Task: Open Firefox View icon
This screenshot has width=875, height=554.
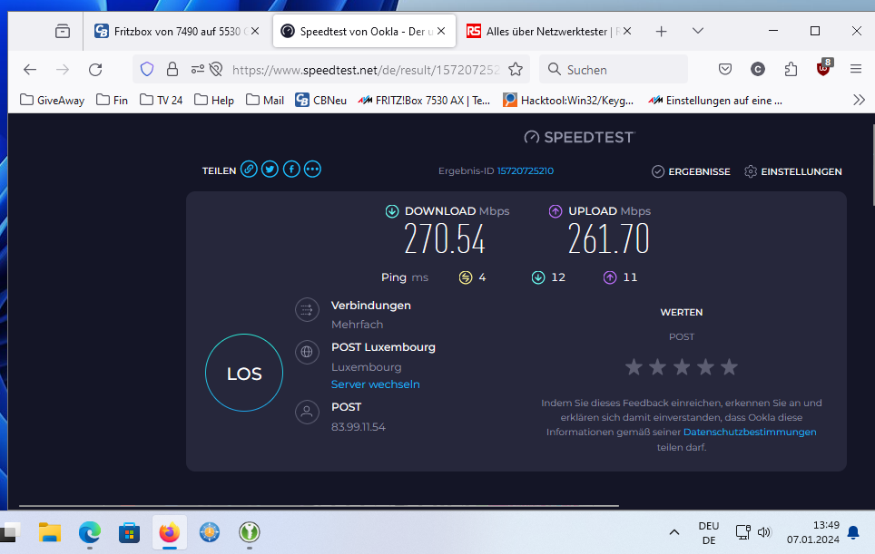Action: click(x=63, y=31)
